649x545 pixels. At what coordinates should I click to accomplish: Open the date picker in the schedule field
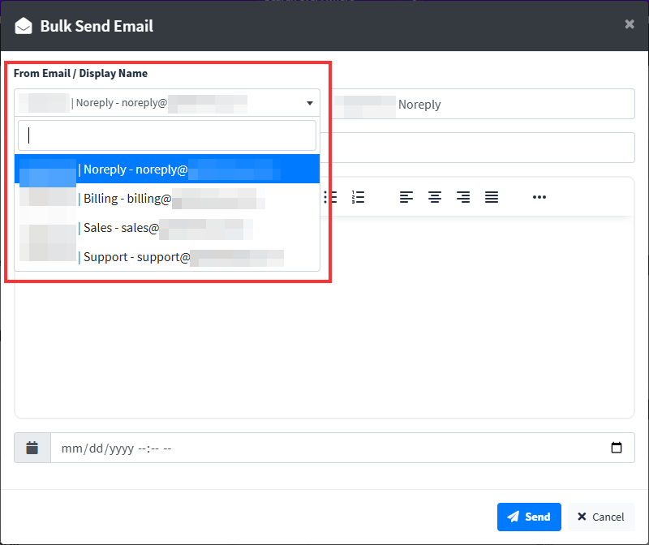click(616, 448)
